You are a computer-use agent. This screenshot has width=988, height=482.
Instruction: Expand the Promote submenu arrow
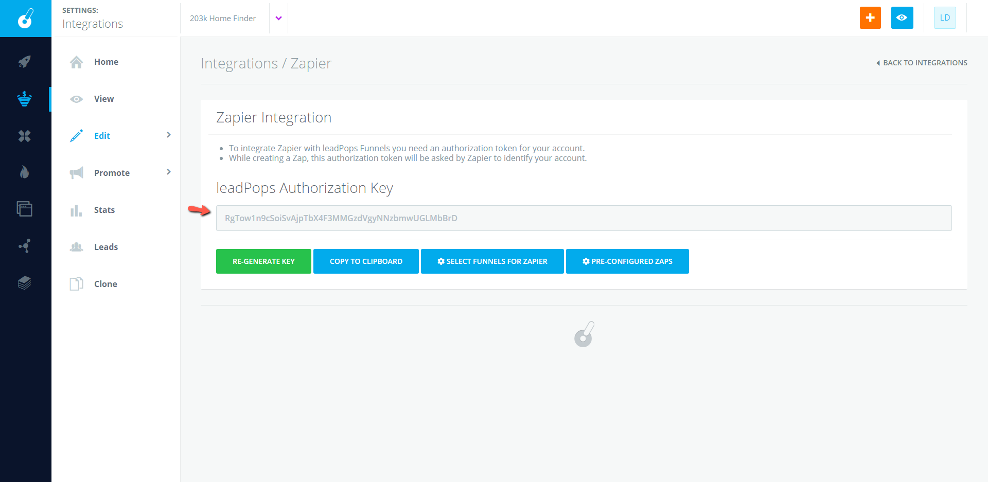coord(168,172)
